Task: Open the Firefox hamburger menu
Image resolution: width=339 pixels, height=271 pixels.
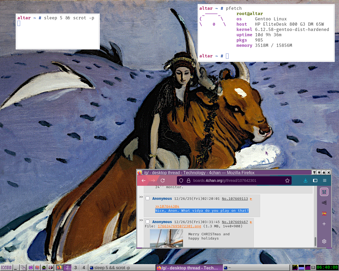Action: (x=325, y=180)
